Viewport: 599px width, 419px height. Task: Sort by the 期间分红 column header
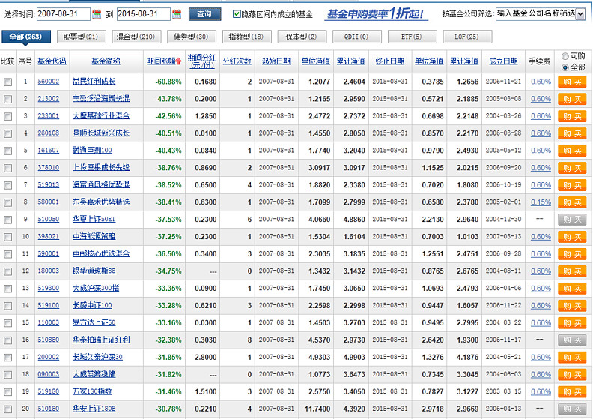click(202, 61)
